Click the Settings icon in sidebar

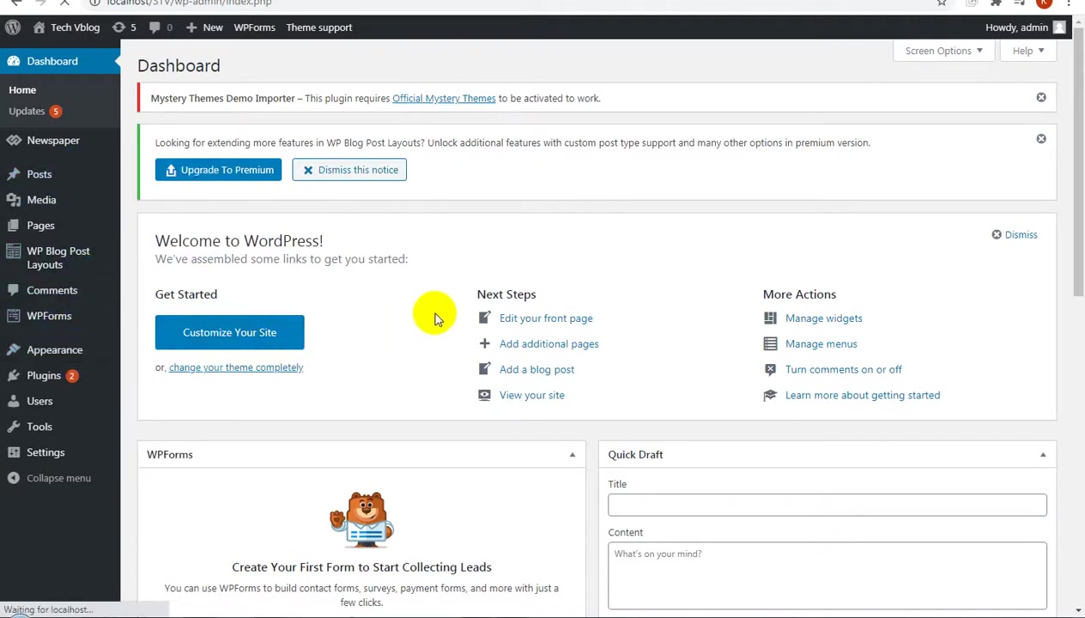coord(13,452)
